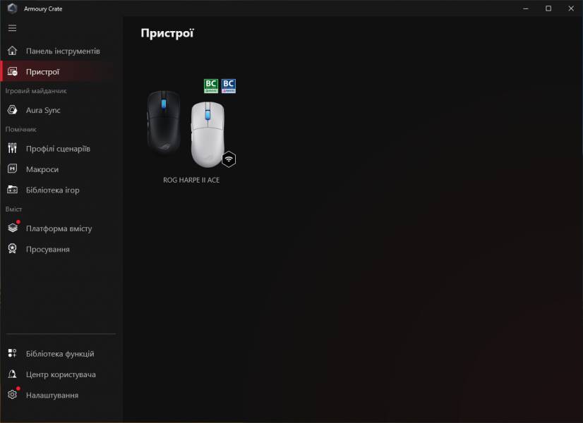Click the blue BC badge
This screenshot has width=583, height=423.
coord(228,86)
